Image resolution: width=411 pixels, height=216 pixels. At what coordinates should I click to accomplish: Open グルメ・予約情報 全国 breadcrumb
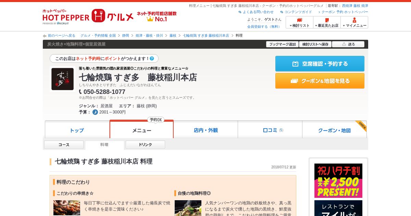click(98, 36)
